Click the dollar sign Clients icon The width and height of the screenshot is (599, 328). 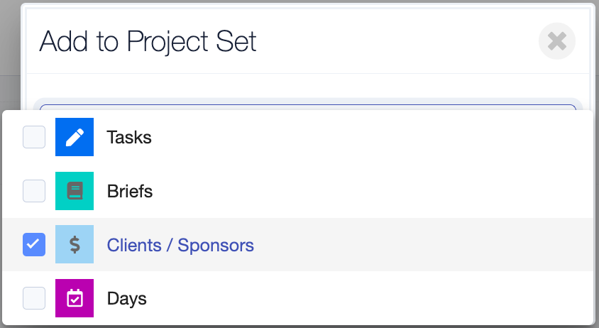[x=75, y=244]
